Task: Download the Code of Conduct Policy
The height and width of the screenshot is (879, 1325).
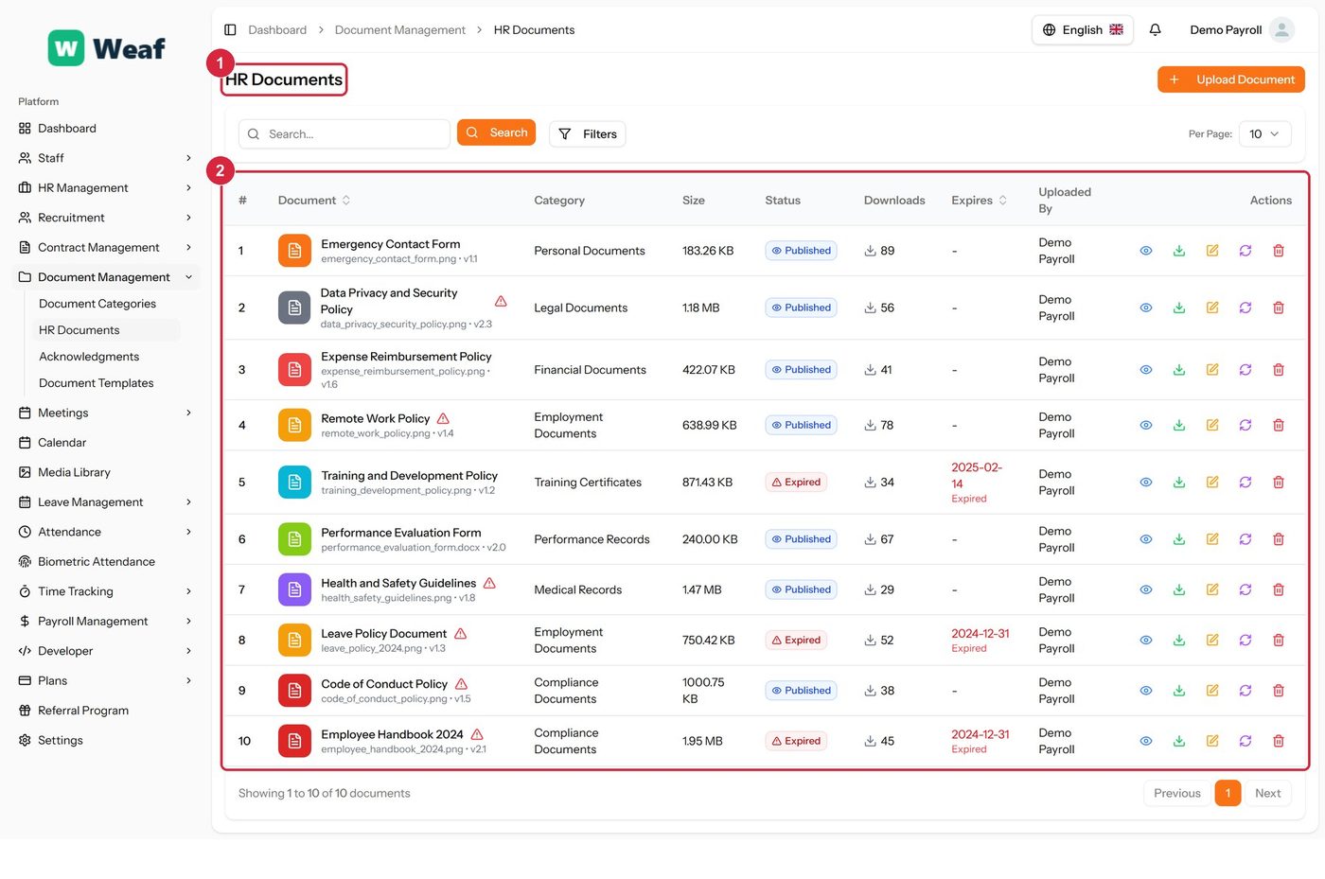Action: coord(1179,691)
